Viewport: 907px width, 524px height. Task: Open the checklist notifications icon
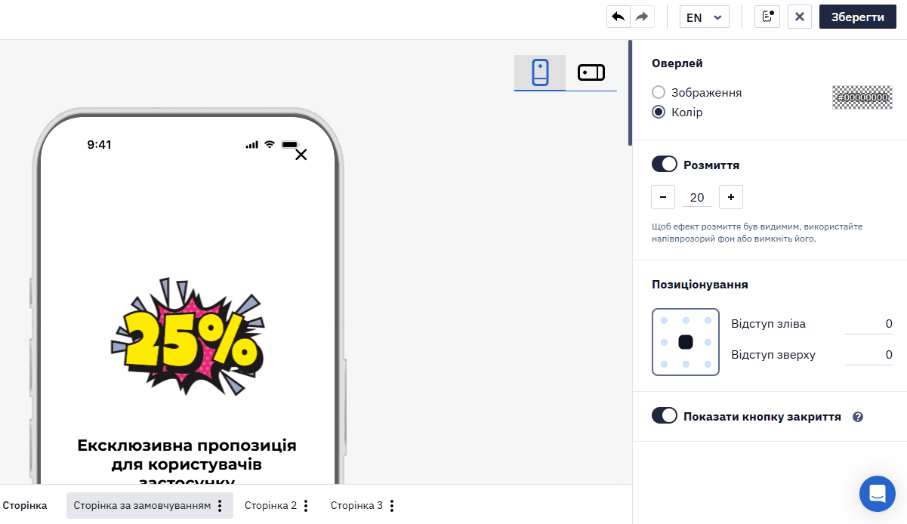coord(767,17)
